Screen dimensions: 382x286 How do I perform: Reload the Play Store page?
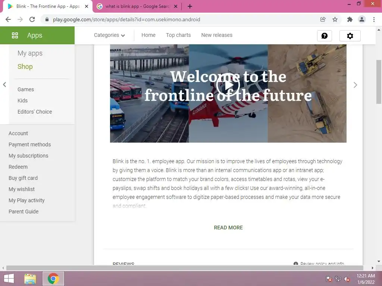32,19
